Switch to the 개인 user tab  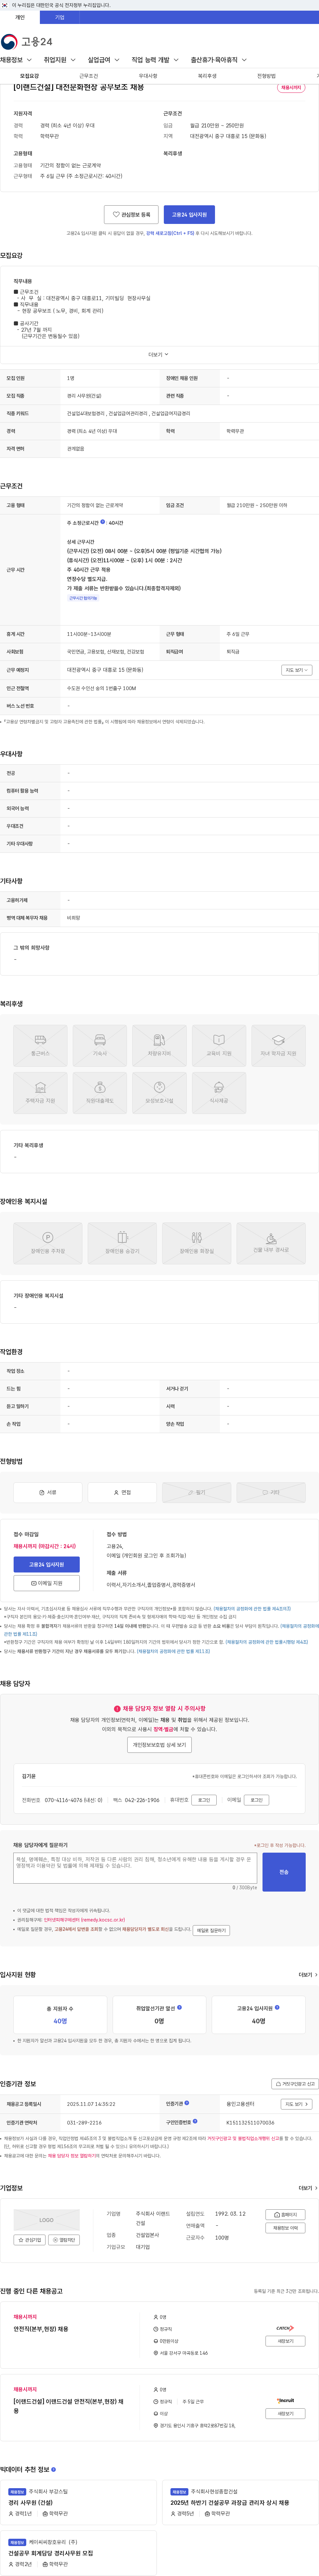point(20,17)
